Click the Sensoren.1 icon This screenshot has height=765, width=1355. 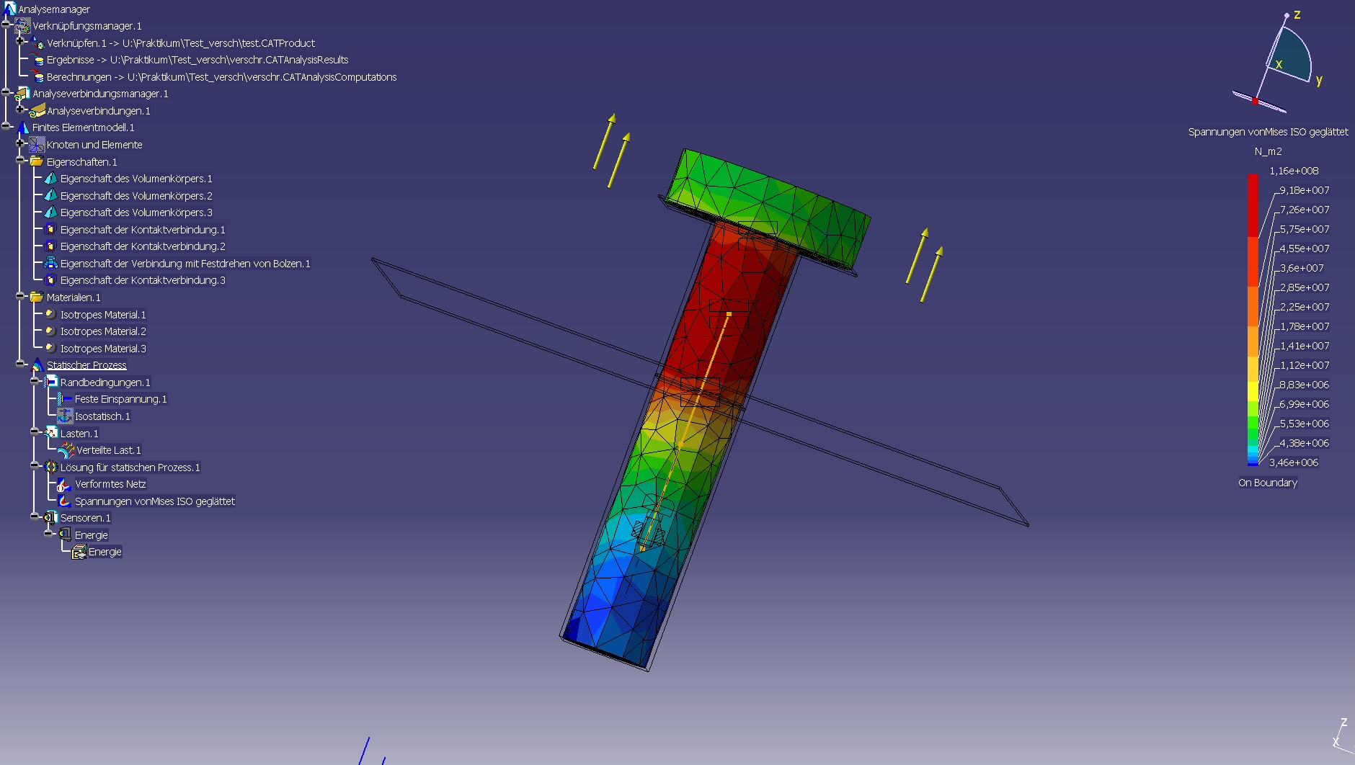(x=50, y=517)
